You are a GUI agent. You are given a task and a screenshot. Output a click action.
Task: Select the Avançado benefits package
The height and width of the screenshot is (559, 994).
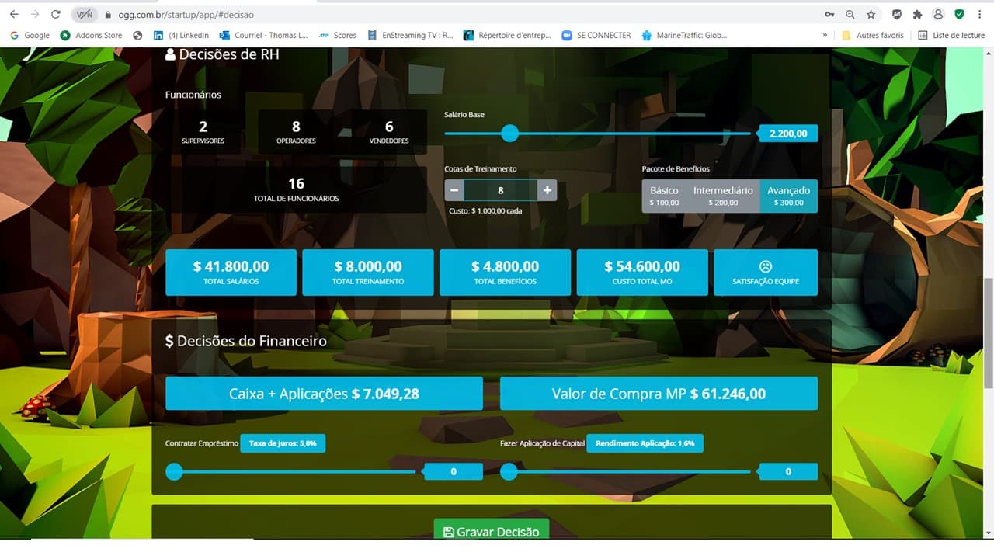pos(788,196)
